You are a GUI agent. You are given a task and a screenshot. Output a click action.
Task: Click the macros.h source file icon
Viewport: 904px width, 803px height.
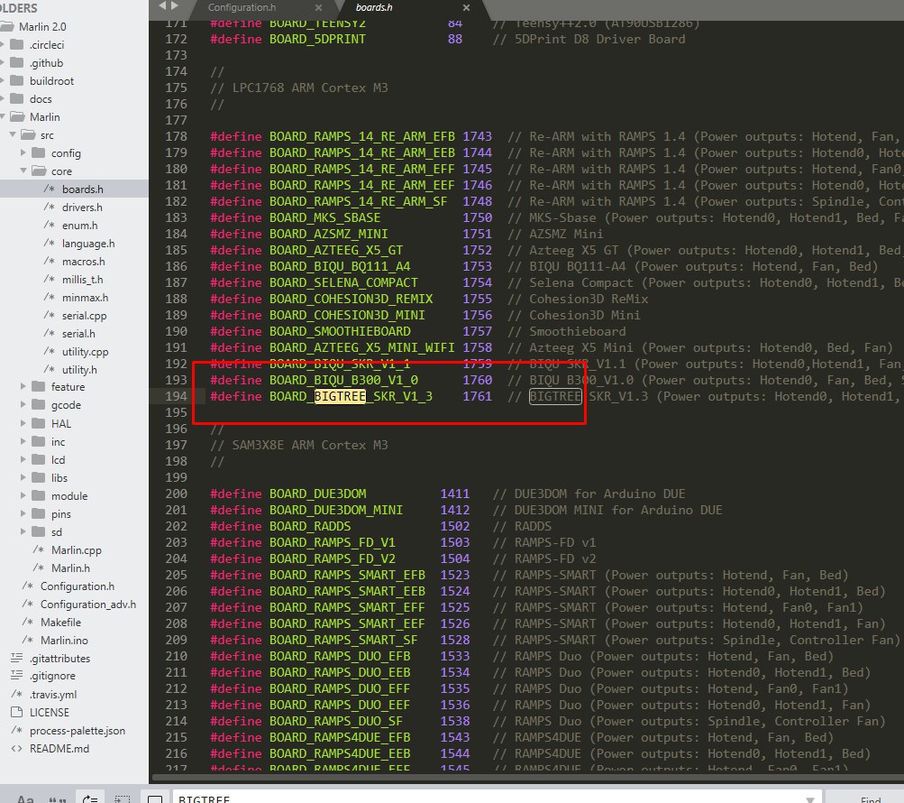[50, 262]
